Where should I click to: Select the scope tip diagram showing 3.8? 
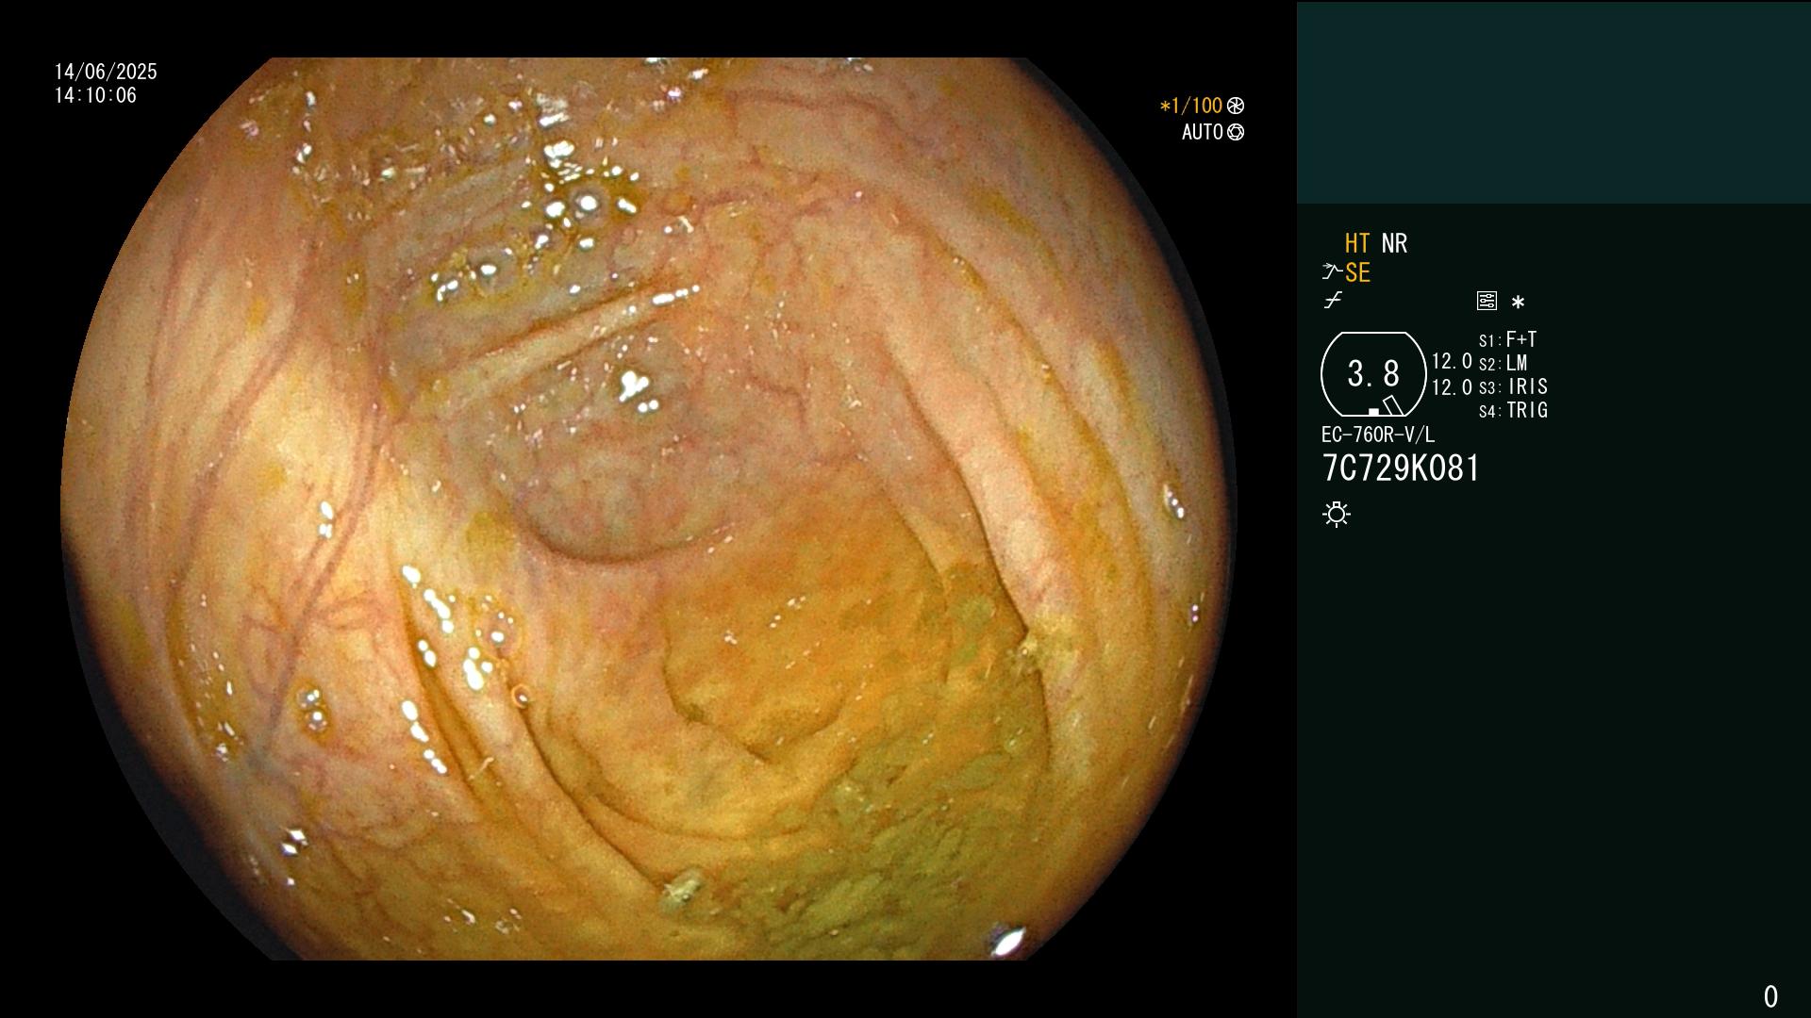[1373, 374]
